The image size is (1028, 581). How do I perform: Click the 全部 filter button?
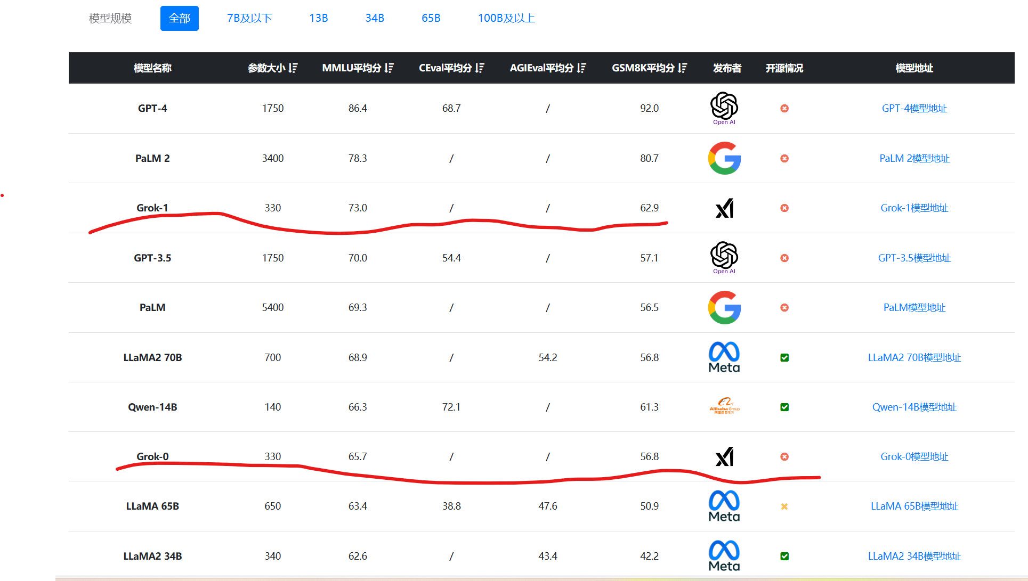tap(180, 18)
